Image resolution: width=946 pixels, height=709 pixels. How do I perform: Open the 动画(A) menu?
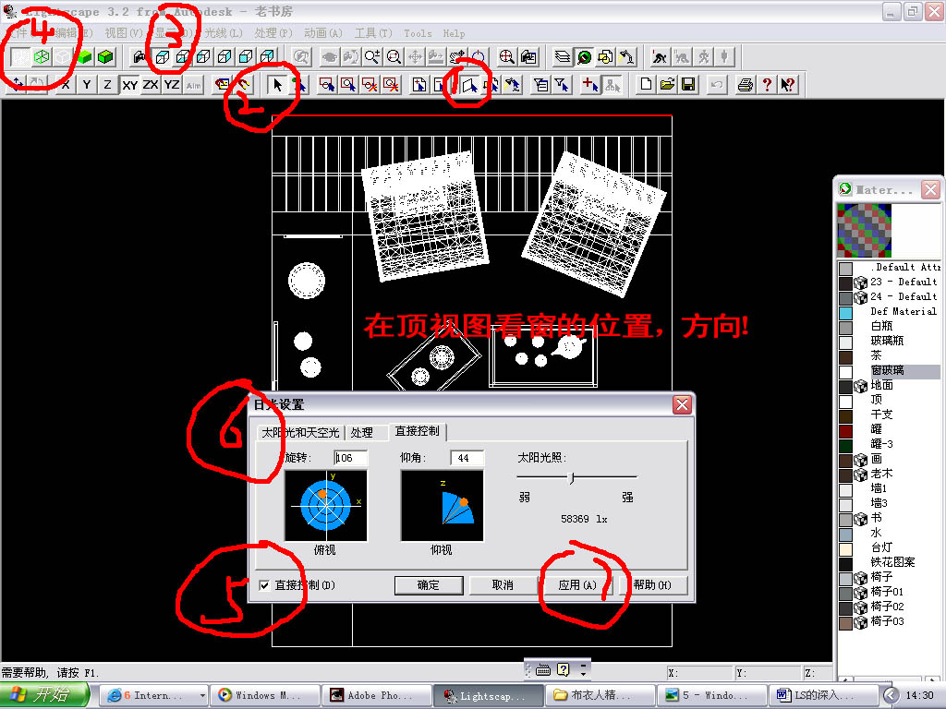click(x=323, y=33)
